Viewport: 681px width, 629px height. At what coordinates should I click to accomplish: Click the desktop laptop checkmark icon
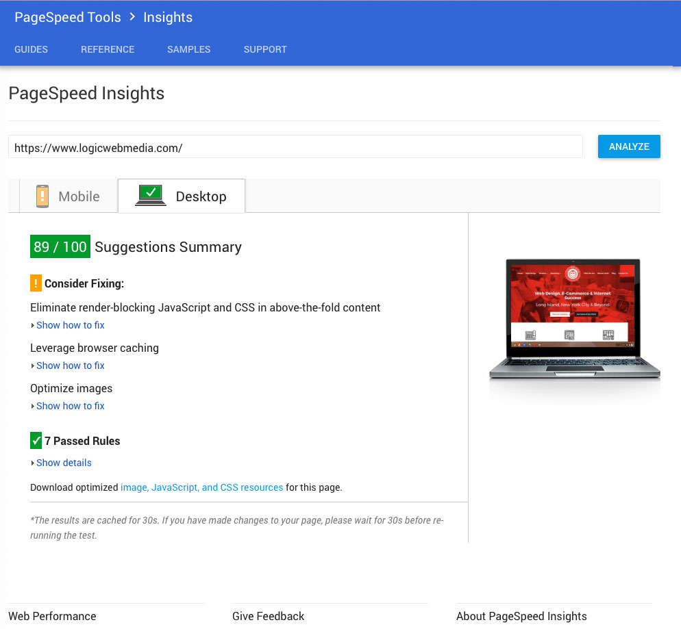click(151, 195)
